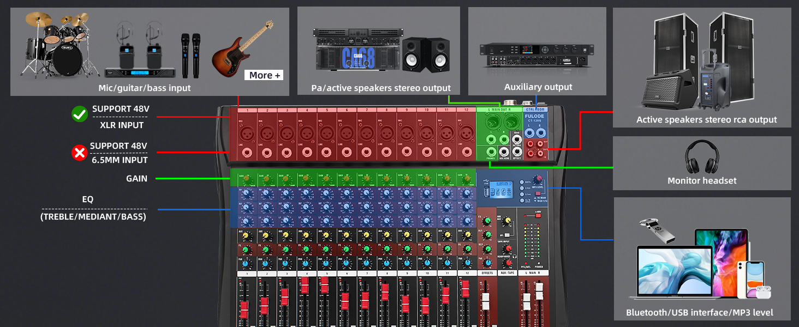Click the channel 1 XLR mic input
The image size is (799, 327).
pos(246,132)
